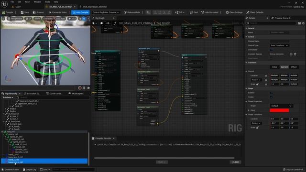Open Class Settings
This screenshot has width=306, height=172.
pos(234,12)
